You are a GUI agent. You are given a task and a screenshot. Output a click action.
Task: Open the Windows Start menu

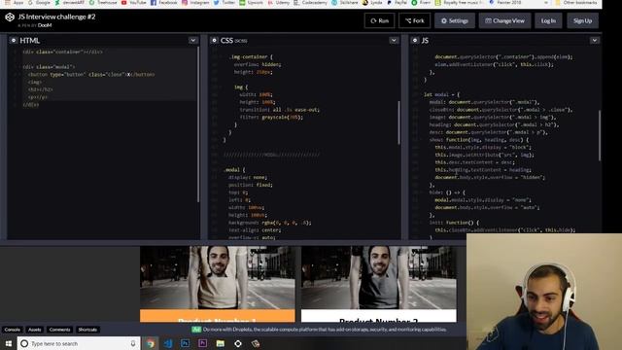click(x=9, y=343)
